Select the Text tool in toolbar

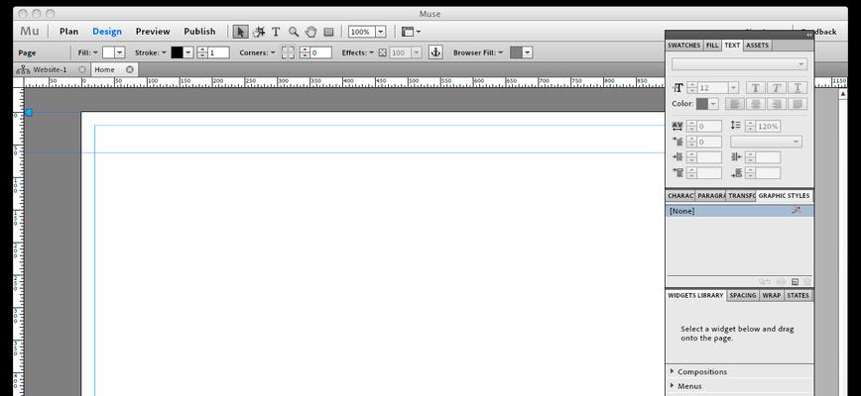(276, 32)
